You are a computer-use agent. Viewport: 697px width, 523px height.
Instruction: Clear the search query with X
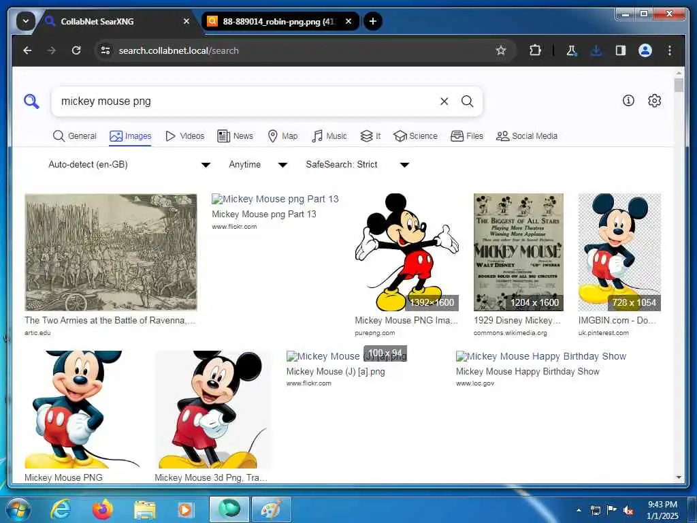pos(444,101)
